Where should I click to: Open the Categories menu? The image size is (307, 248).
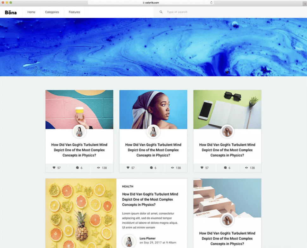[52, 12]
